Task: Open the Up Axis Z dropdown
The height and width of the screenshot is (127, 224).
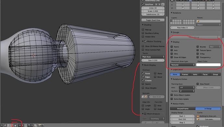Action: pos(187,91)
